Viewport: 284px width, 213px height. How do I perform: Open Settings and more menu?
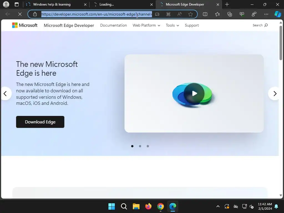266,14
